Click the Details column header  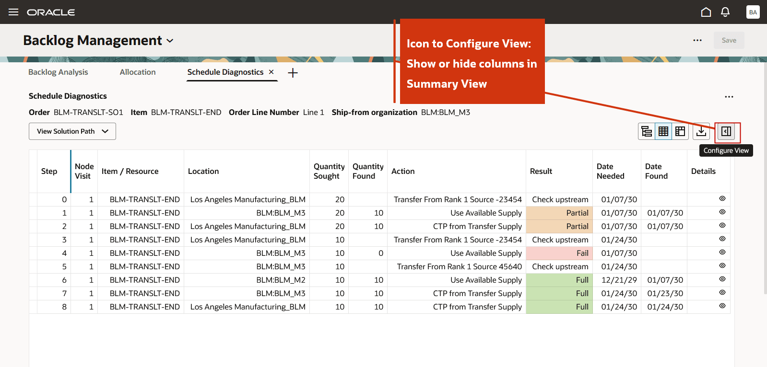click(x=708, y=172)
